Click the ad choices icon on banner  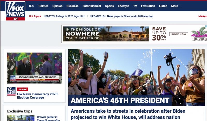tap(206, 26)
